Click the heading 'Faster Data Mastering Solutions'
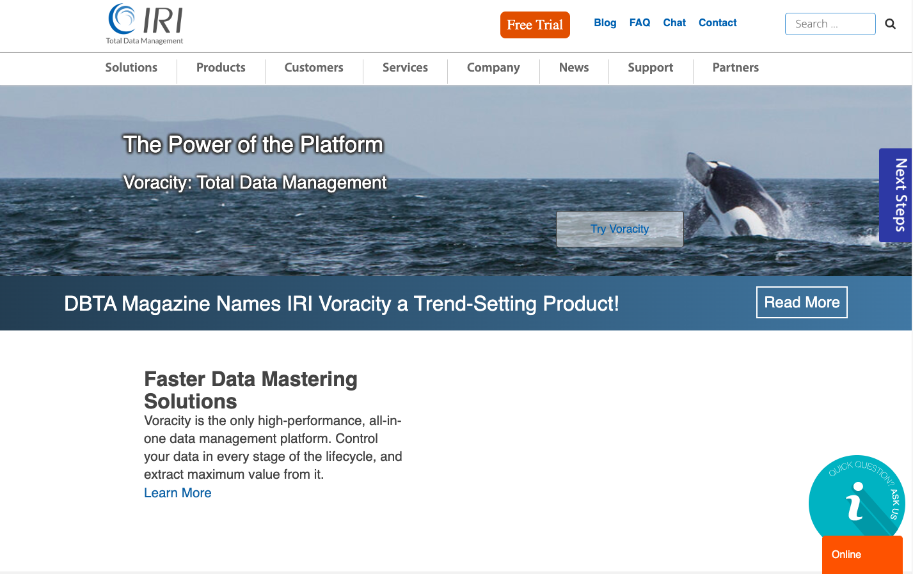The width and height of the screenshot is (913, 574). click(251, 390)
